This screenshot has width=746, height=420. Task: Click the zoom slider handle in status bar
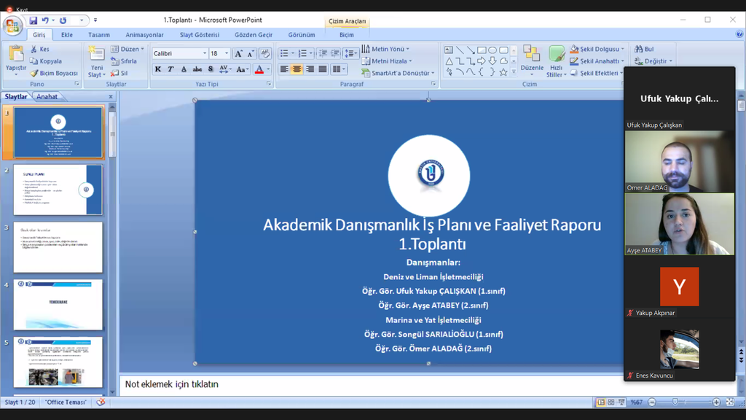coord(675,402)
